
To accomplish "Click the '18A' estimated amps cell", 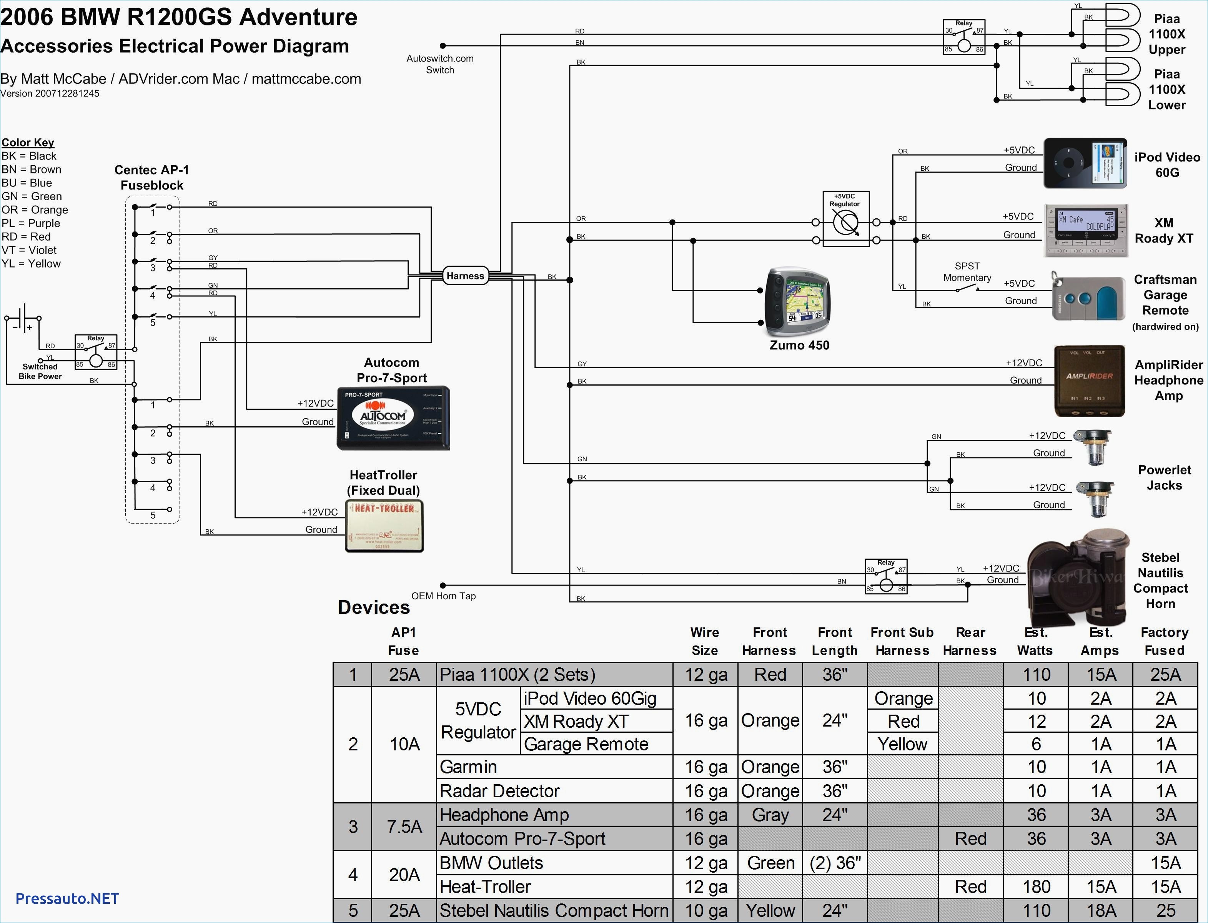I will (x=1101, y=911).
